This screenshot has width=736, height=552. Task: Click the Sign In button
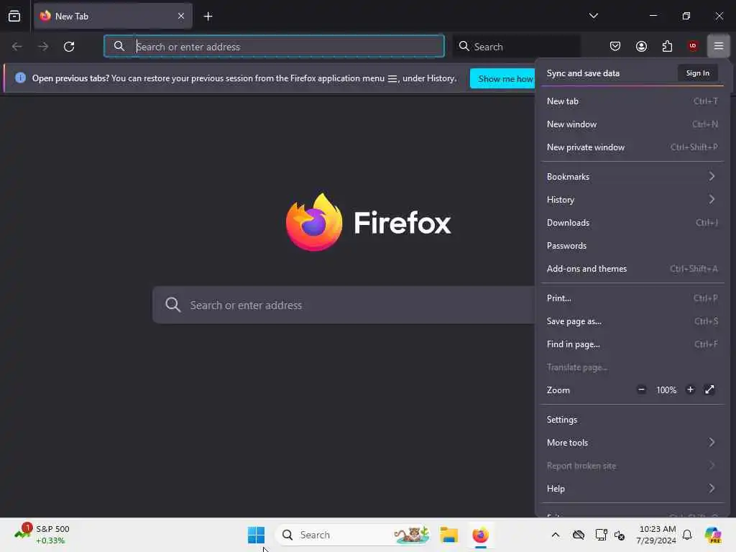click(697, 73)
